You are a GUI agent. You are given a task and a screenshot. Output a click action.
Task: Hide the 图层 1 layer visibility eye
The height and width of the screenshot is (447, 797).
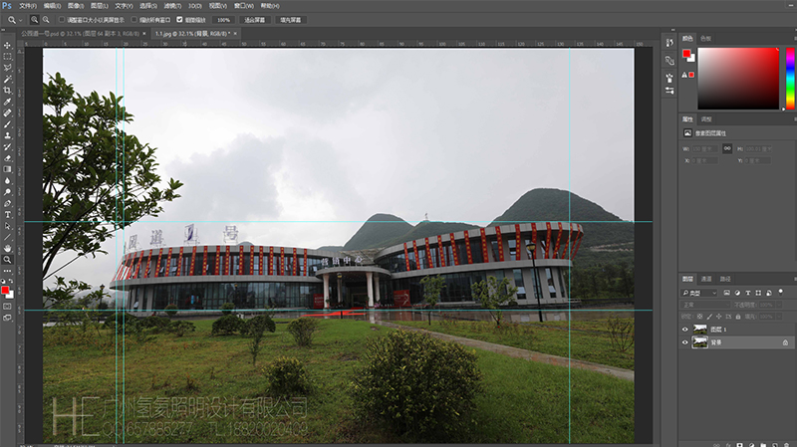pyautogui.click(x=684, y=329)
